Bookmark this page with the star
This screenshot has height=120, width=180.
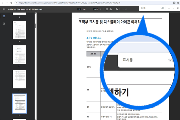(x=178, y=3)
